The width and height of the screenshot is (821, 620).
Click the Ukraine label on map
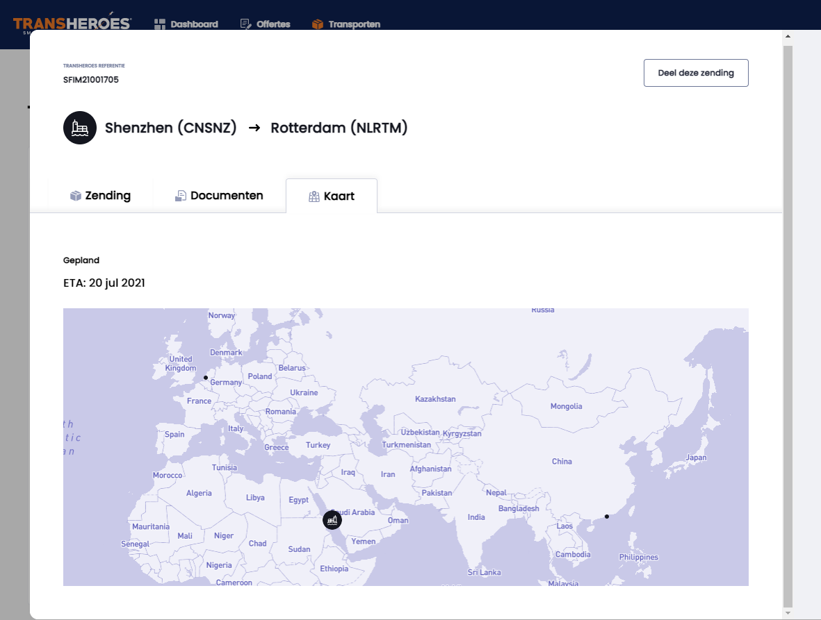[304, 392]
